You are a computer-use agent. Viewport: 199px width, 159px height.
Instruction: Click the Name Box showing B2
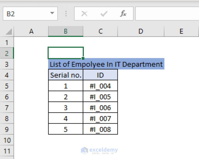(x=30, y=14)
